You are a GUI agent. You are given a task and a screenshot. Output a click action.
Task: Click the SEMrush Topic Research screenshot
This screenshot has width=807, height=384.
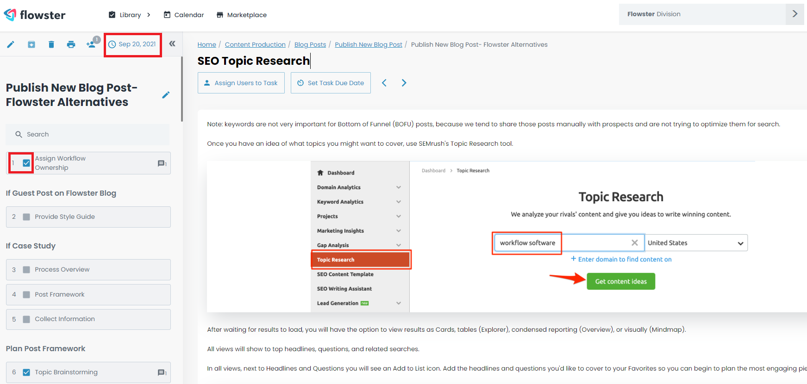tap(507, 236)
